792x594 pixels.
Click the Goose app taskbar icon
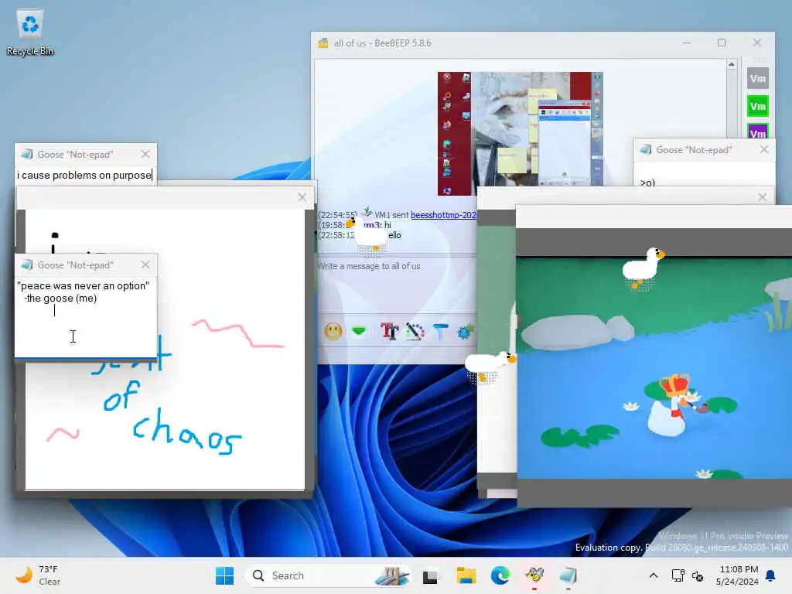pos(568,575)
